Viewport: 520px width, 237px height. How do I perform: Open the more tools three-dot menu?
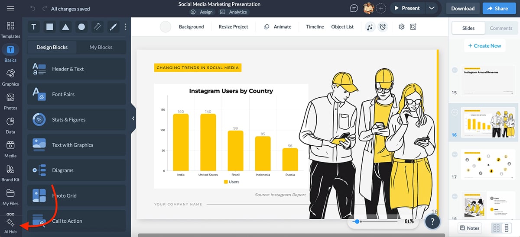tap(126, 27)
